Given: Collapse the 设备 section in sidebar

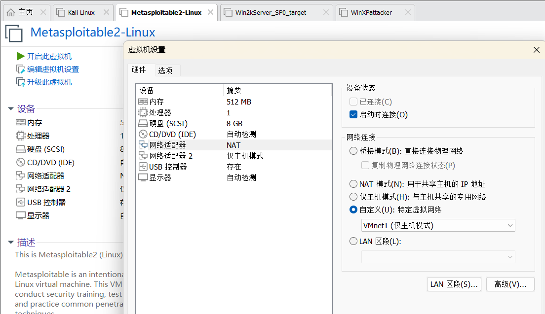Looking at the screenshot, I should click(x=11, y=109).
